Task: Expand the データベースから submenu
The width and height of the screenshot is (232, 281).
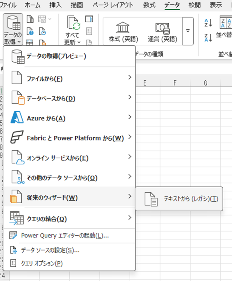Action: point(69,98)
